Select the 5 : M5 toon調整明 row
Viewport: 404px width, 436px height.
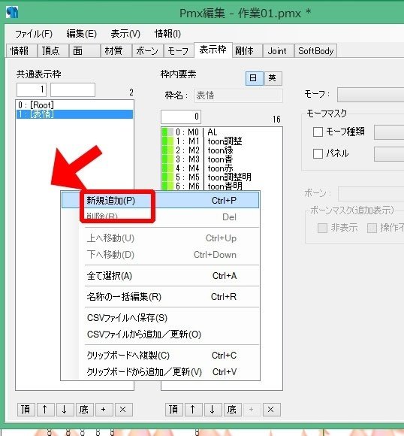click(222, 177)
